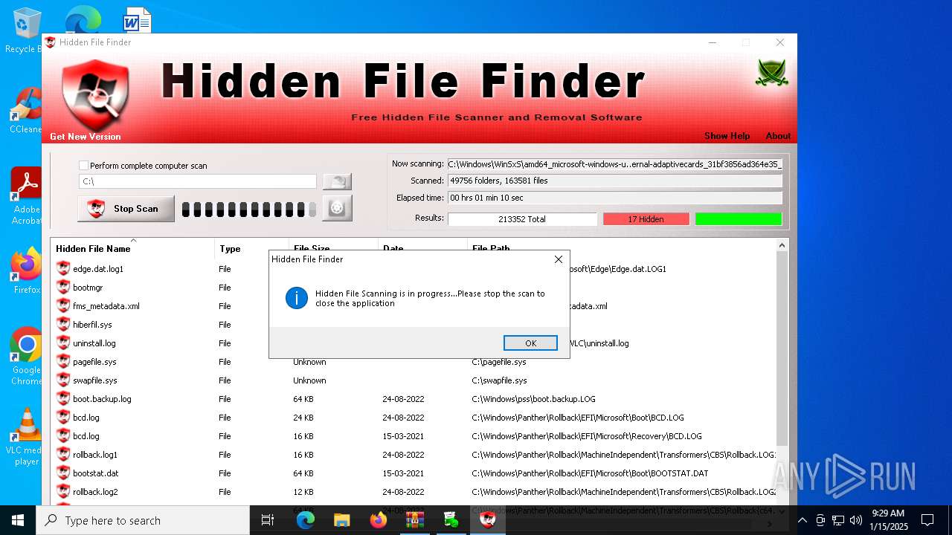Open File Explorer from the taskbar

341,520
